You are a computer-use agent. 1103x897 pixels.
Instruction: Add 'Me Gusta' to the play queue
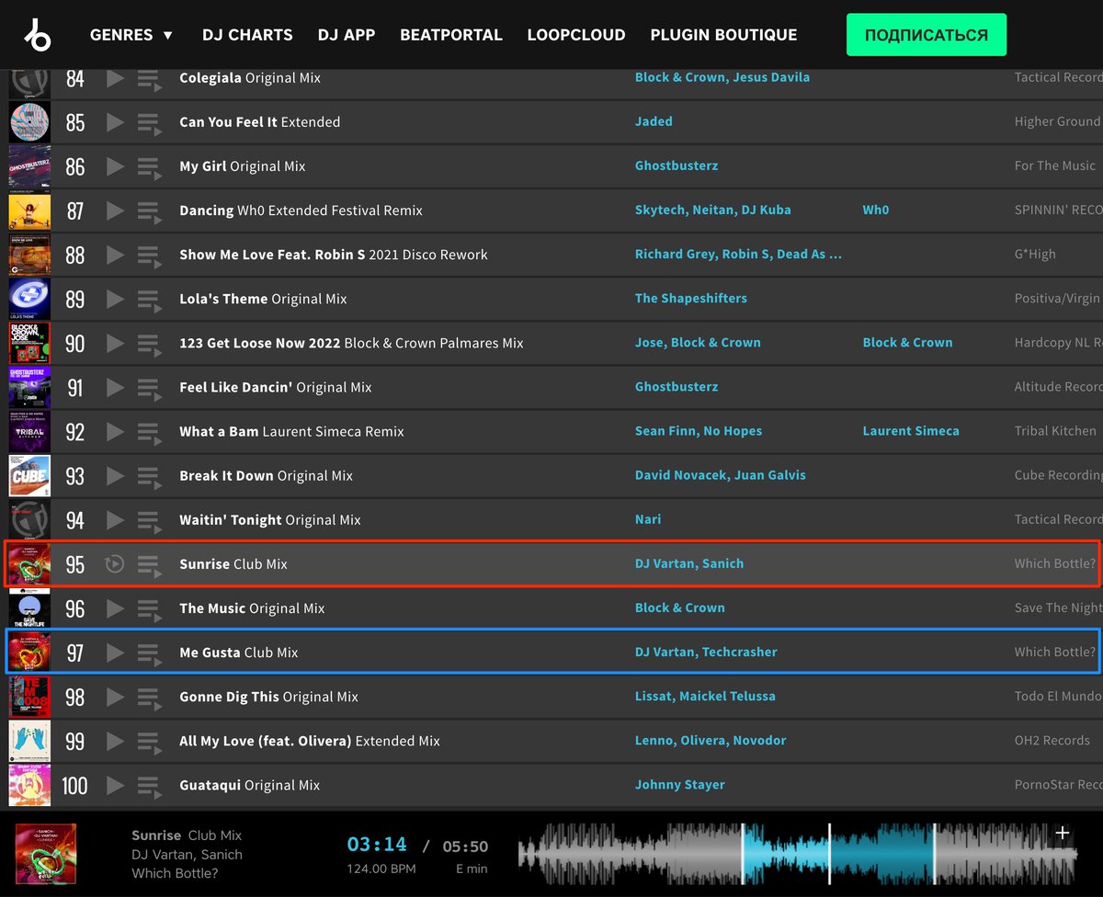click(x=149, y=652)
